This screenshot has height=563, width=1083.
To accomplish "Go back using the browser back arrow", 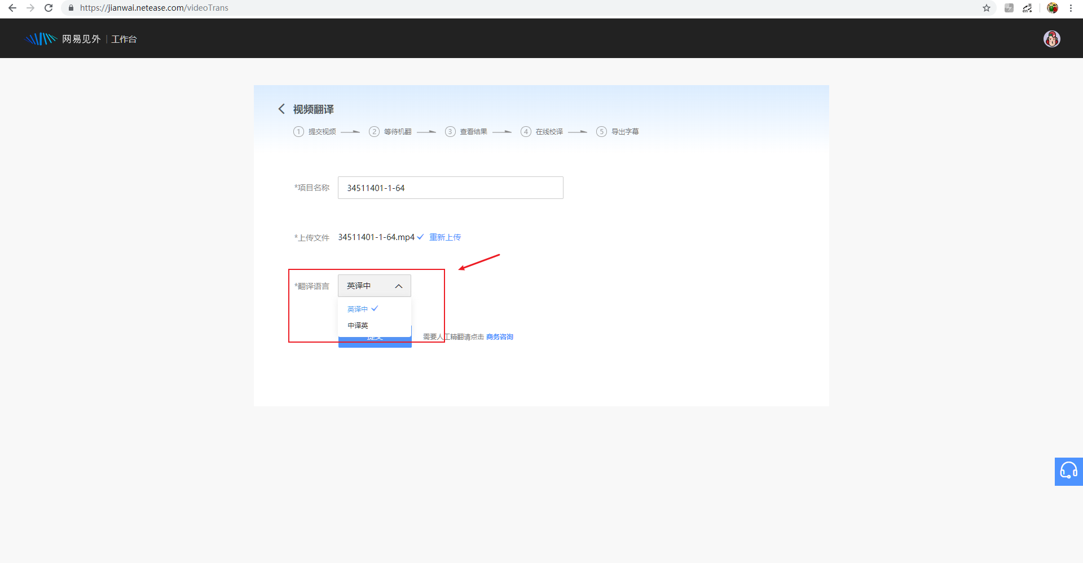I will click(12, 8).
